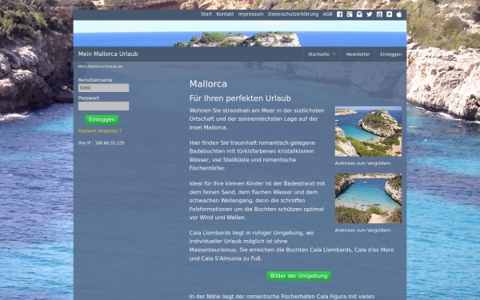Expand the Startseite dropdown menu
Image resolution: width=480 pixels, height=300 pixels.
pyautogui.click(x=322, y=54)
